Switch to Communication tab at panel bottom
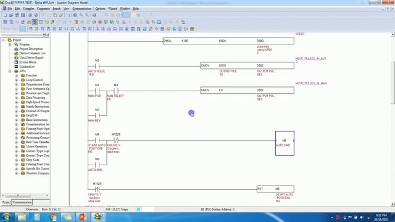 (x=22, y=202)
